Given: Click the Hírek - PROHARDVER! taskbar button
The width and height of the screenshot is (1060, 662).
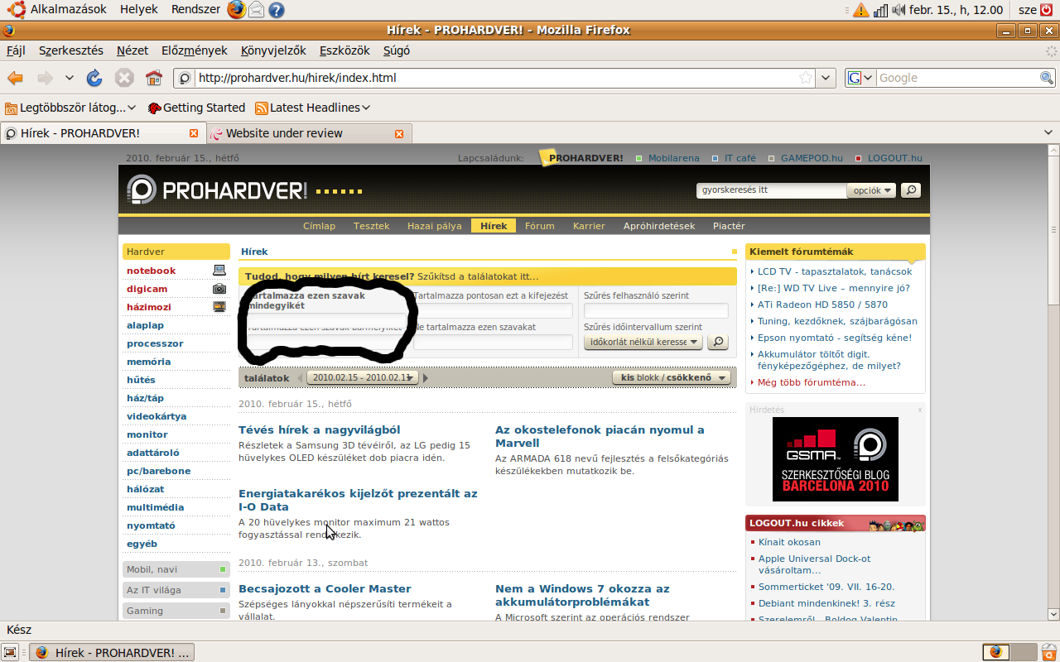Looking at the screenshot, I should 113,652.
